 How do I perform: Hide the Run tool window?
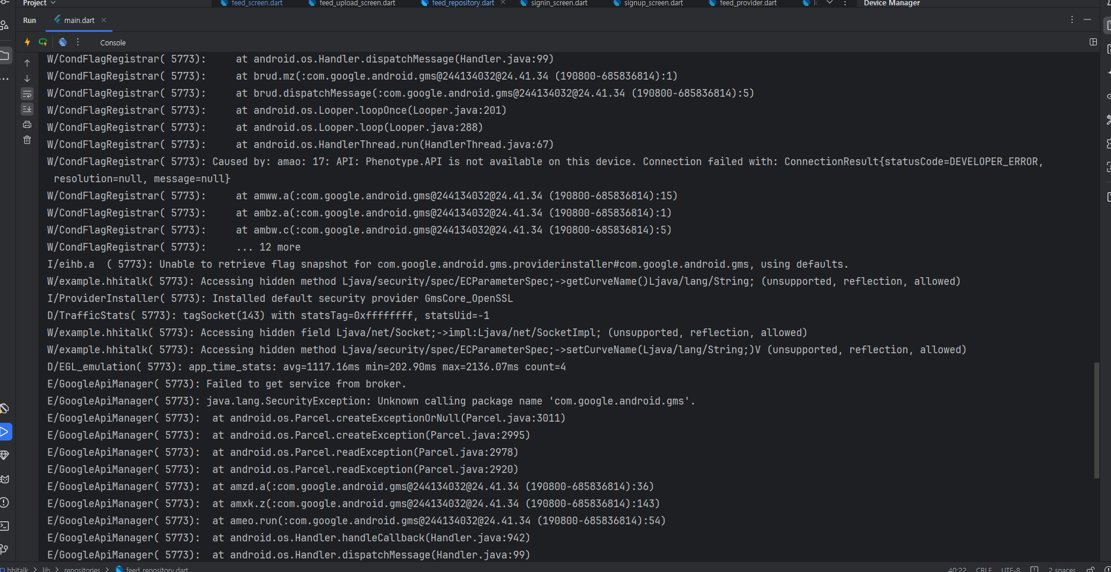pos(1087,20)
